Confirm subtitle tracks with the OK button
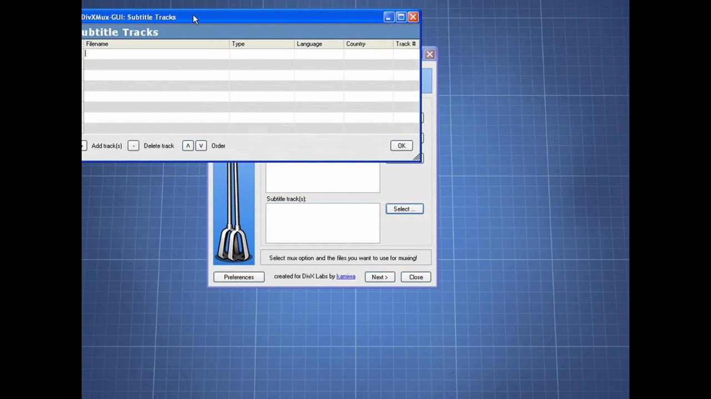Image resolution: width=711 pixels, height=399 pixels. tap(402, 146)
